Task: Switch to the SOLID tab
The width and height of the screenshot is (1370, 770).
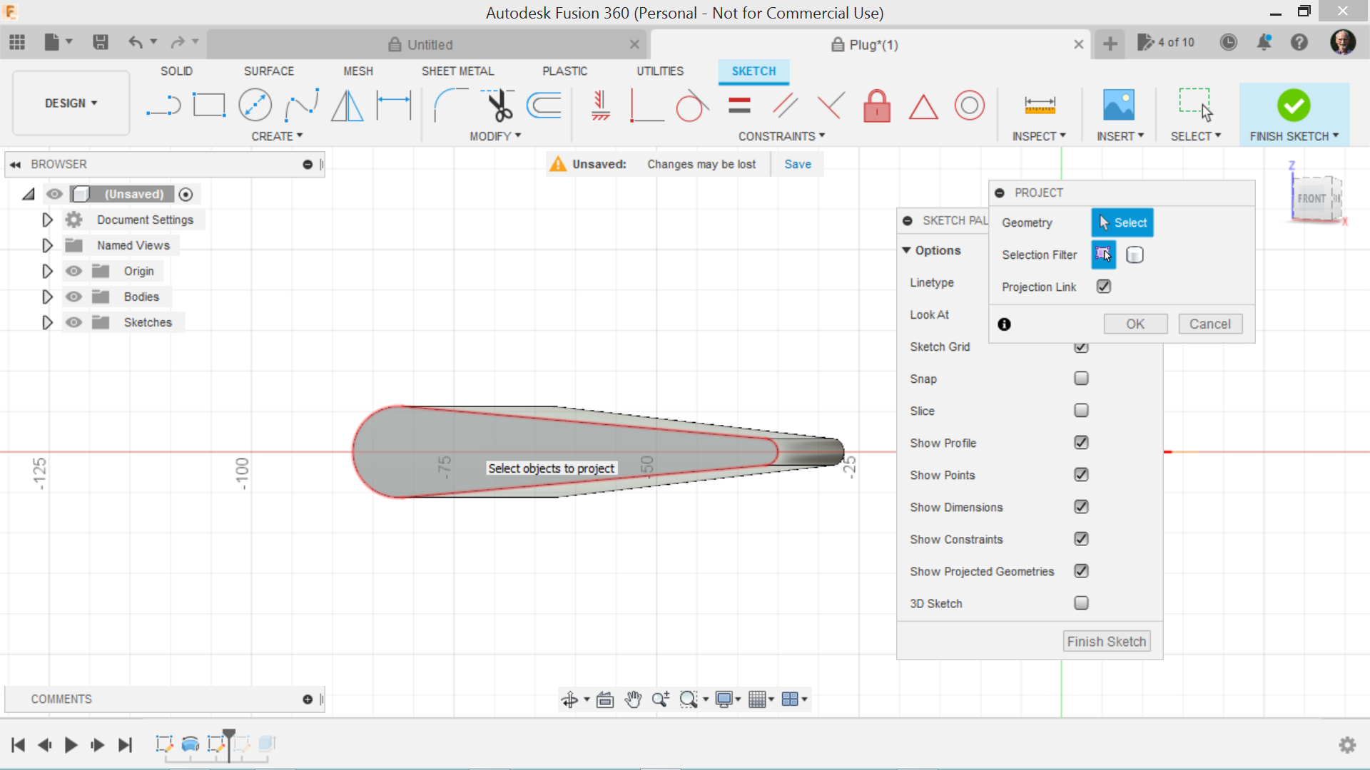Action: point(176,71)
